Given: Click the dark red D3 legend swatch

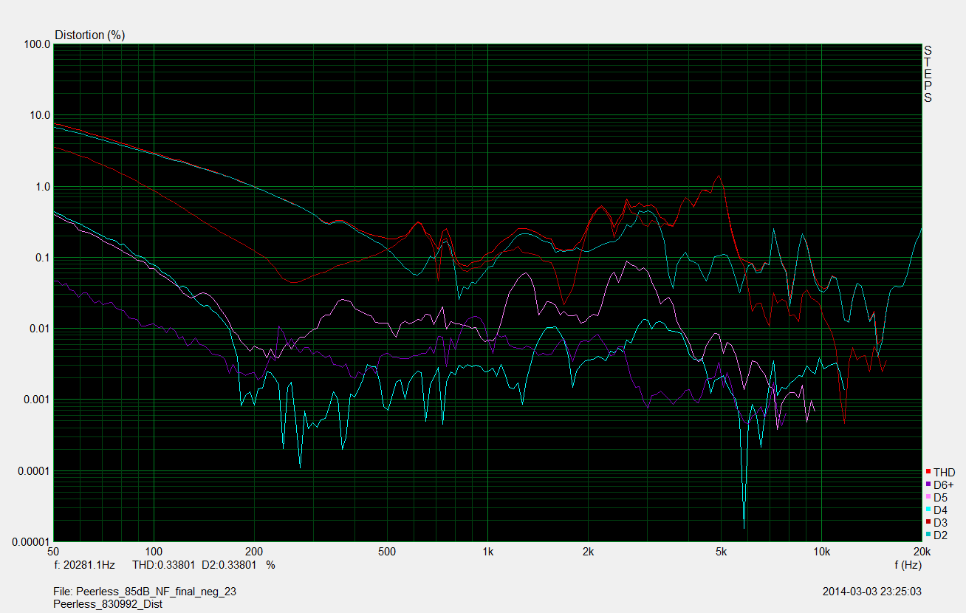Looking at the screenshot, I should pos(928,522).
